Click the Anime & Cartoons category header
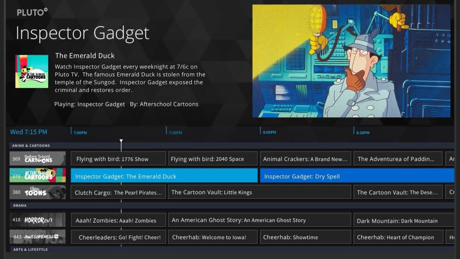Image resolution: width=460 pixels, height=259 pixels. 31,145
